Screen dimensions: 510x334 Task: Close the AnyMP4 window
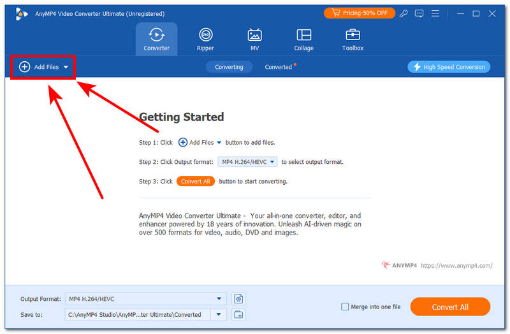[x=492, y=13]
